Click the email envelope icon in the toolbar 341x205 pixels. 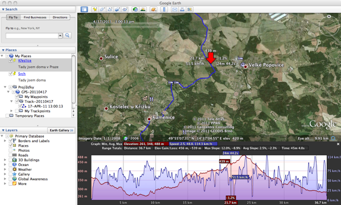point(174,9)
